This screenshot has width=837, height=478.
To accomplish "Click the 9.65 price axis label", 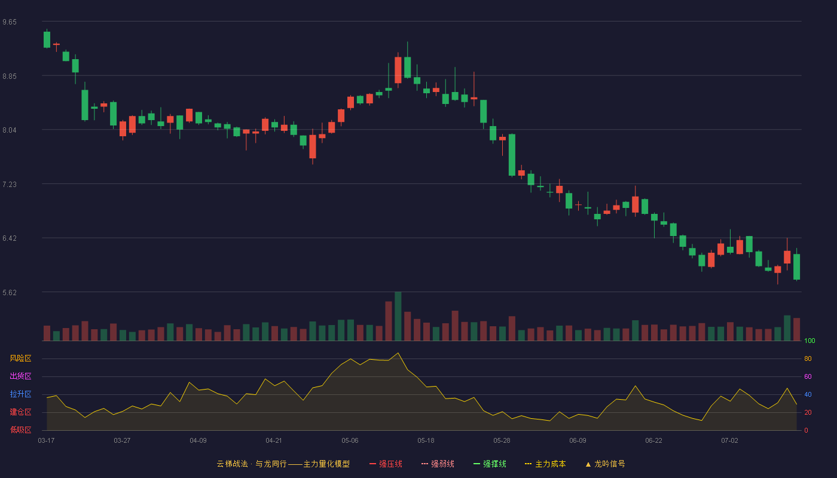I will pos(10,22).
